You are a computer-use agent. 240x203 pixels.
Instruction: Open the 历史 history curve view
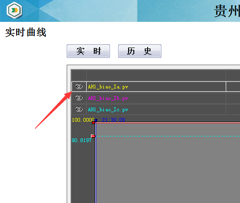pos(140,51)
